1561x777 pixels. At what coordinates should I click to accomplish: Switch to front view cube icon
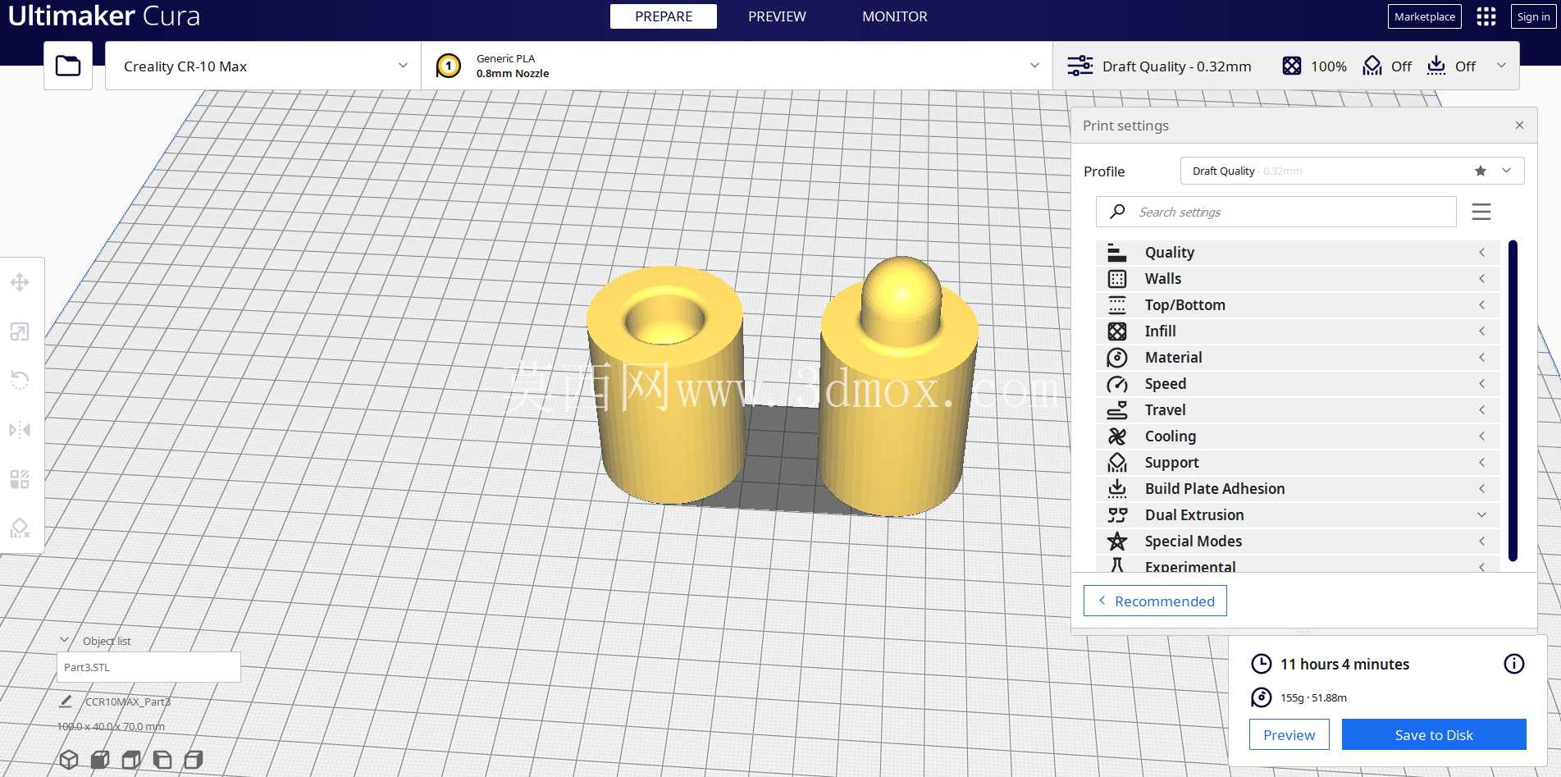tap(100, 760)
